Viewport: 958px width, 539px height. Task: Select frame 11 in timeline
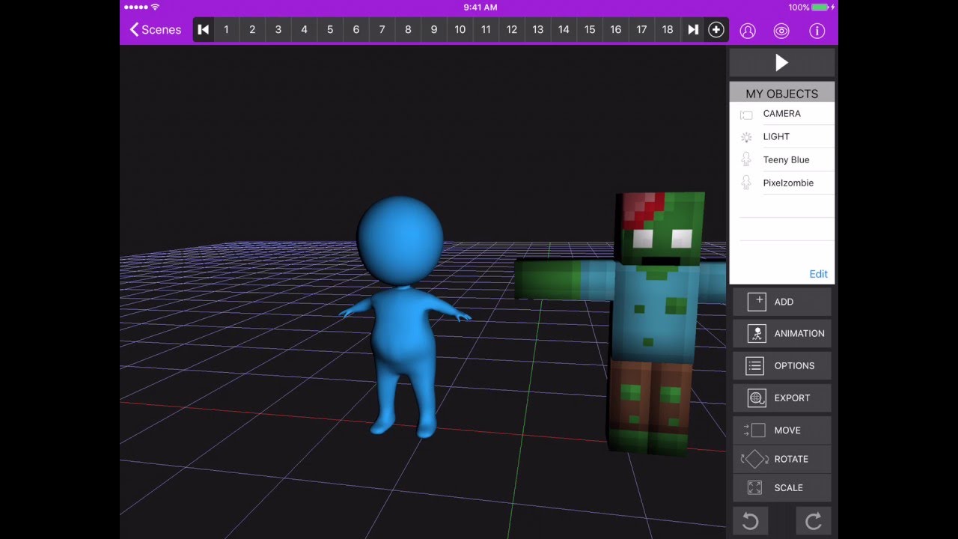click(x=486, y=29)
